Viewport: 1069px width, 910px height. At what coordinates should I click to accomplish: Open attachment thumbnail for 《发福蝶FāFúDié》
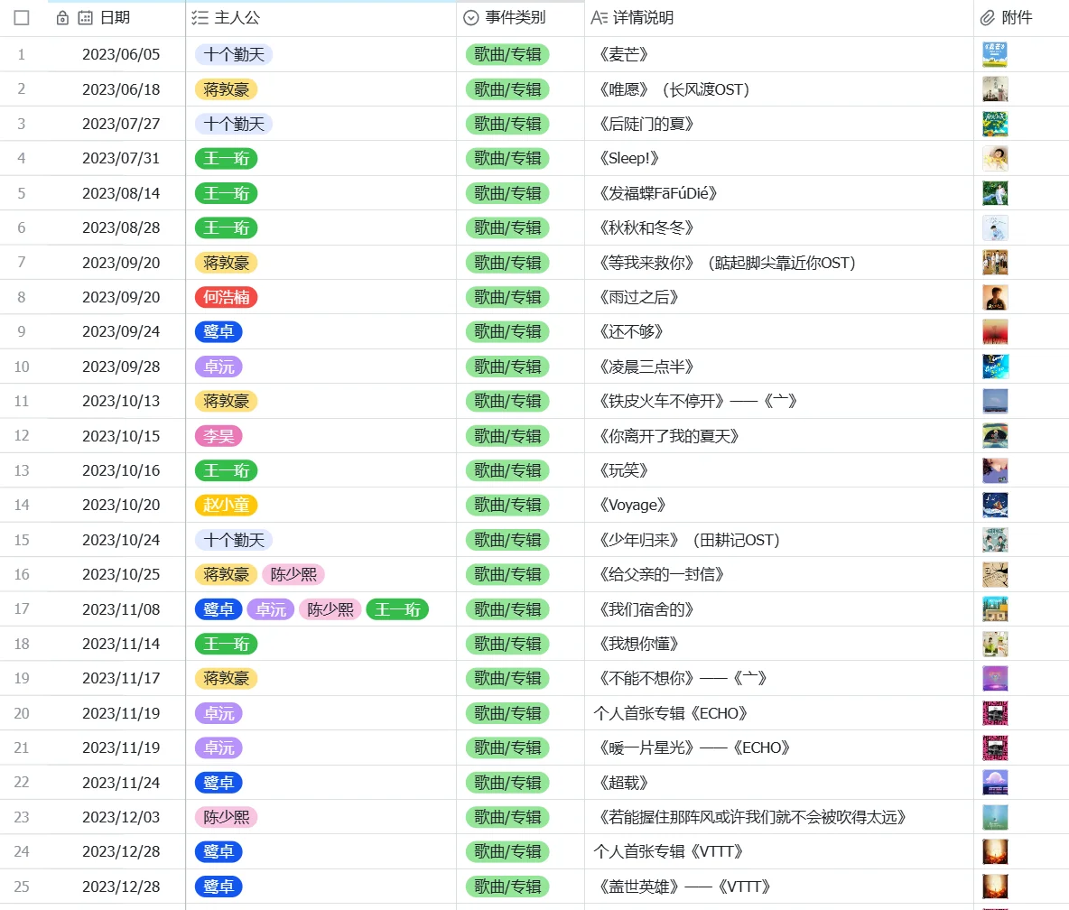(x=995, y=193)
